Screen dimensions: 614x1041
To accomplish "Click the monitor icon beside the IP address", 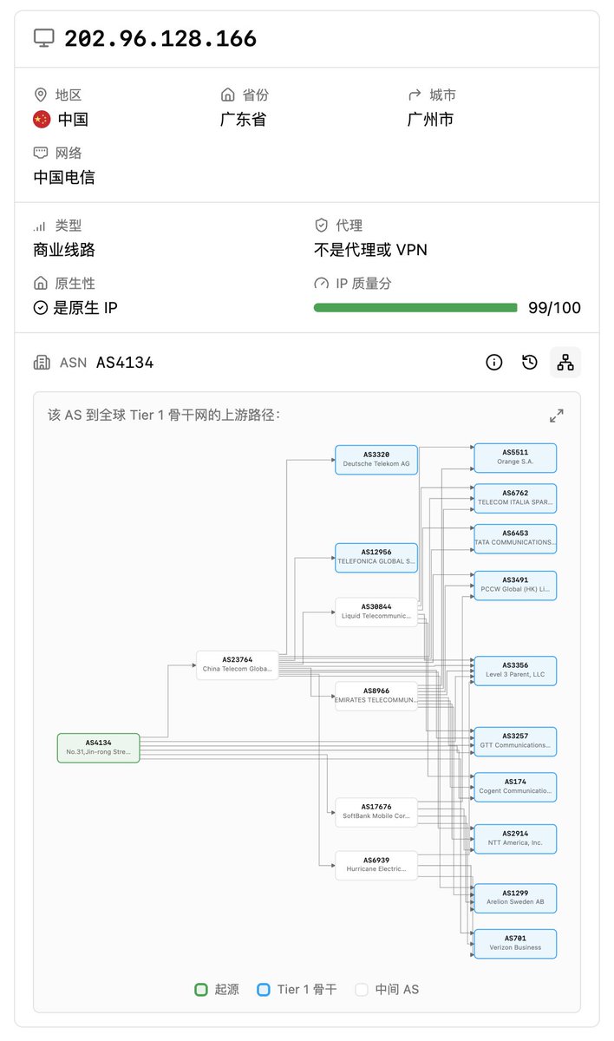I will (x=43, y=38).
